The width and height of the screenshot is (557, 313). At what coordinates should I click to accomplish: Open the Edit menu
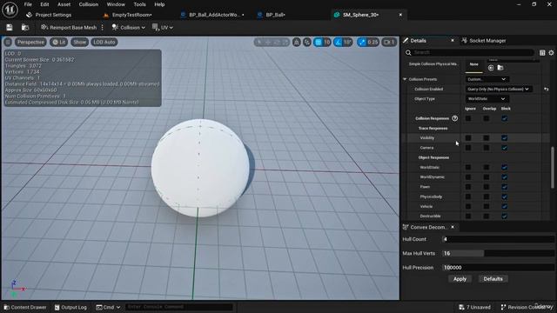[44, 4]
